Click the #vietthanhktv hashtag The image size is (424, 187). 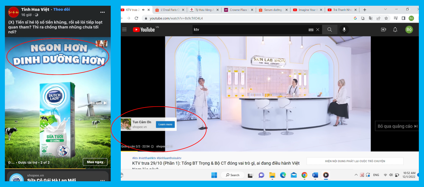[x=147, y=158]
